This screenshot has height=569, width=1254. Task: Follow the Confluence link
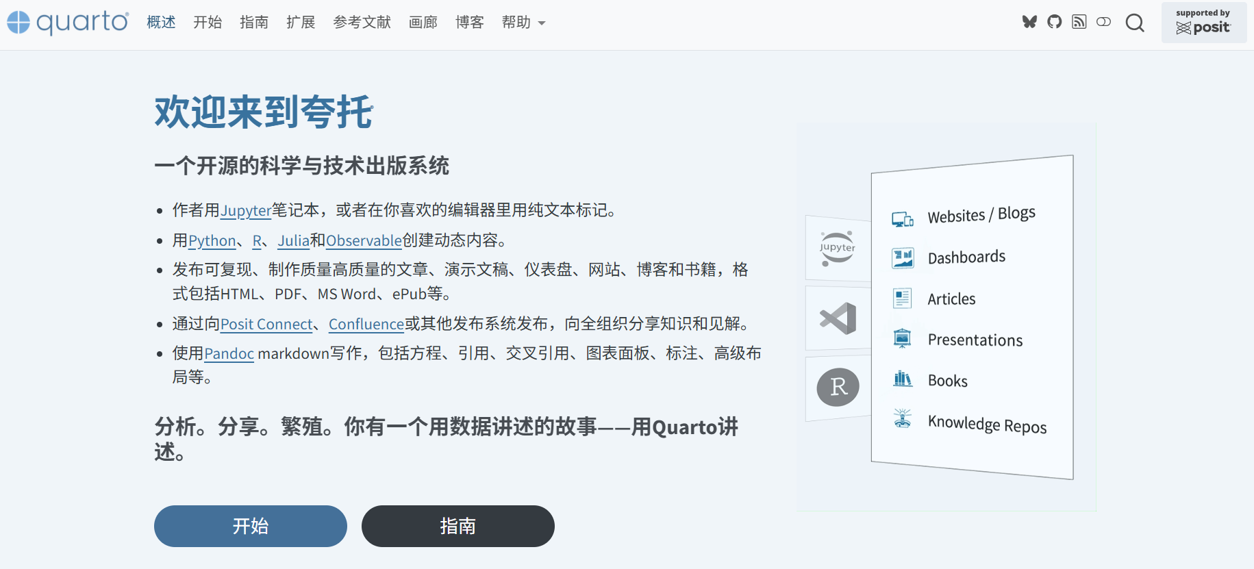pos(366,324)
